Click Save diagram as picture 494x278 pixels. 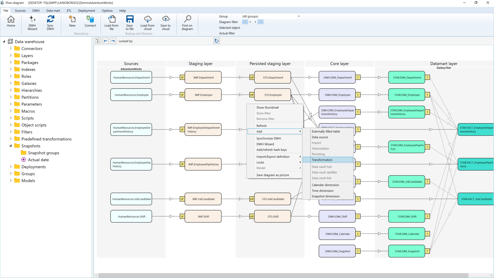[x=275, y=175]
